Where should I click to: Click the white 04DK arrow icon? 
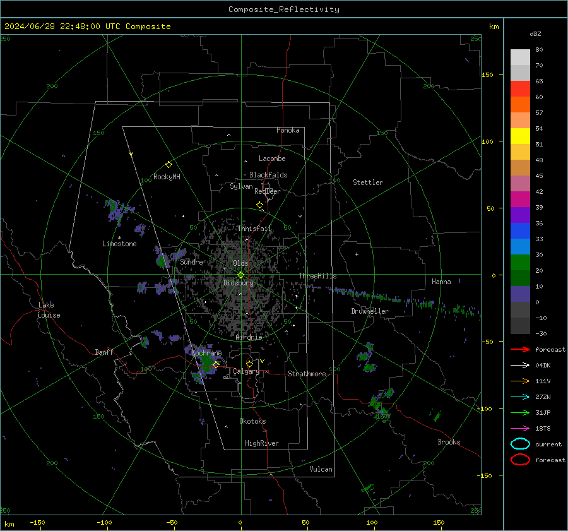520,366
